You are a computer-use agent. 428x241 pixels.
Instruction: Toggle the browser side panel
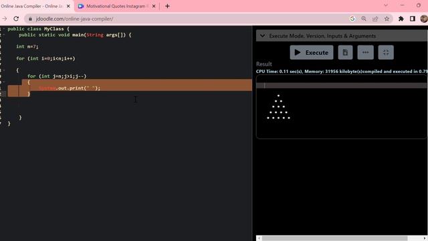(413, 19)
